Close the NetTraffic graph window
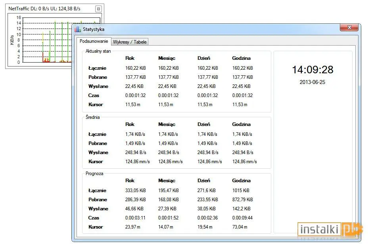Viewport: 368px width, 244px height. [x=99, y=9]
